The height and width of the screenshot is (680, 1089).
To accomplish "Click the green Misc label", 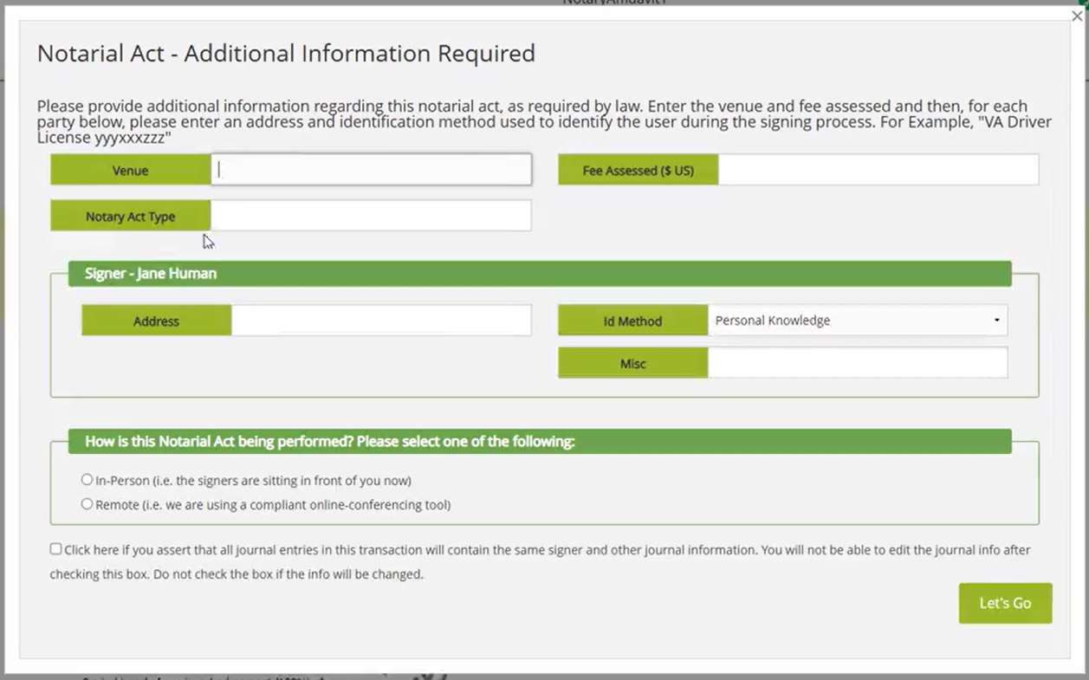I will pyautogui.click(x=632, y=364).
